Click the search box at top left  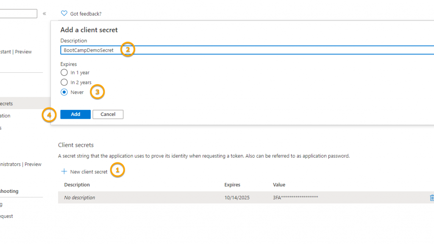coord(18,13)
